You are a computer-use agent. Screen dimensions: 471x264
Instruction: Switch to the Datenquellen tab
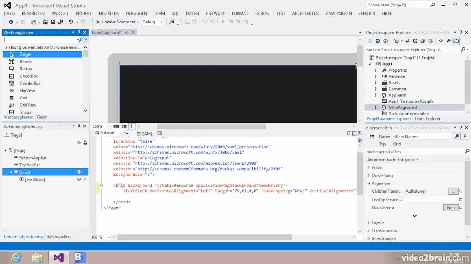pyautogui.click(x=58, y=237)
